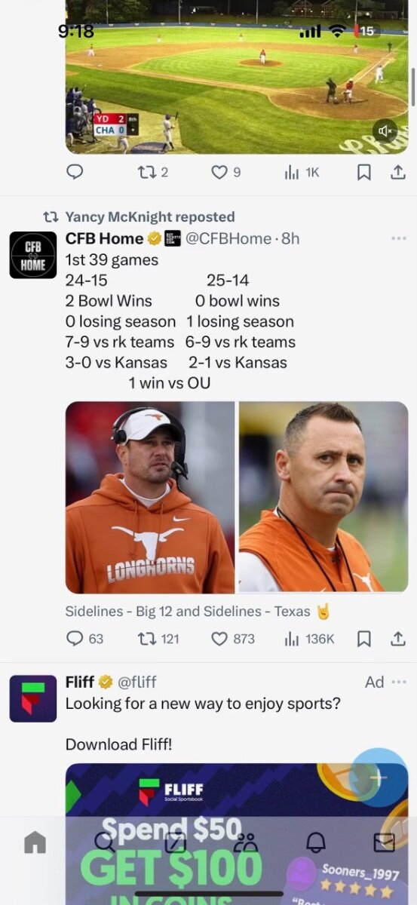Open the Fliff ad's three-dot menu
This screenshot has height=905, width=417.
[x=399, y=682]
